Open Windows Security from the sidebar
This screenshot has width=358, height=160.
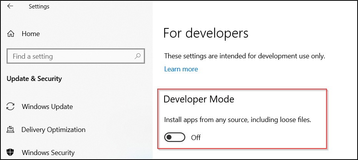click(48, 152)
